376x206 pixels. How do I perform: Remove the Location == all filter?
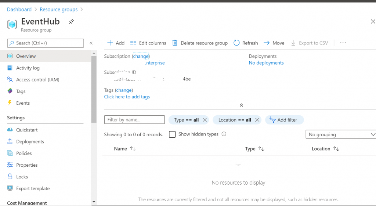point(257,120)
